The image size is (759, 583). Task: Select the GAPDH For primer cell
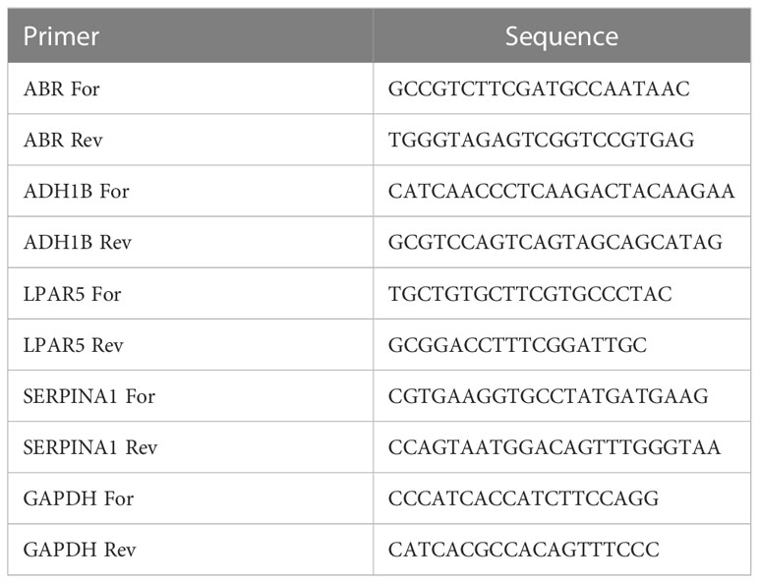(190, 498)
